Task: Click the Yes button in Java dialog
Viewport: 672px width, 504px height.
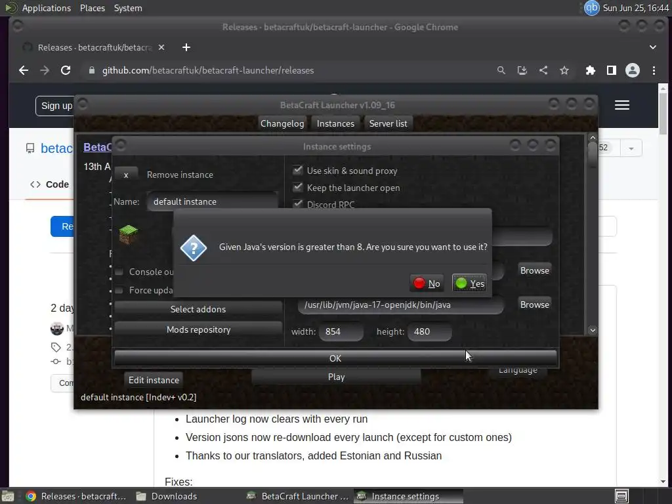Action: point(469,283)
